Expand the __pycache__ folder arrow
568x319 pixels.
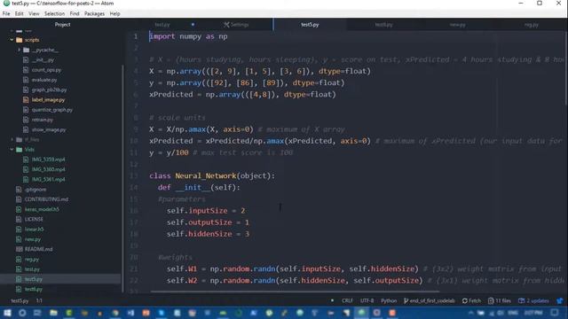[x=19, y=50]
